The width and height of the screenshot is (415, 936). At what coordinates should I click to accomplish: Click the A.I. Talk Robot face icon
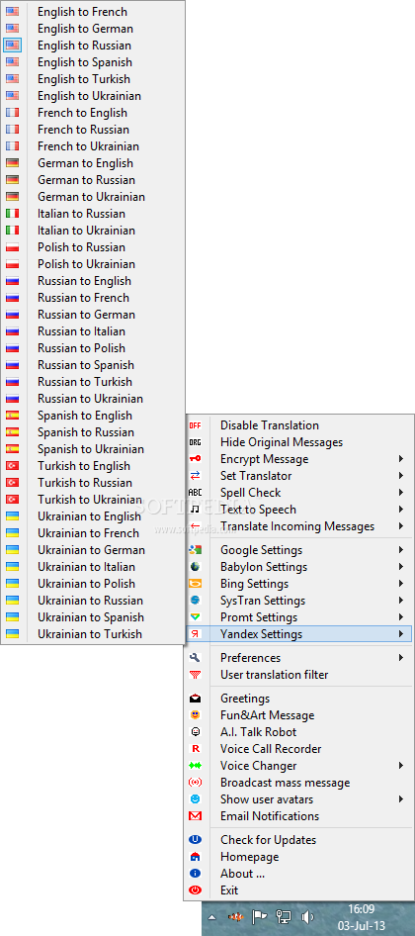(195, 732)
